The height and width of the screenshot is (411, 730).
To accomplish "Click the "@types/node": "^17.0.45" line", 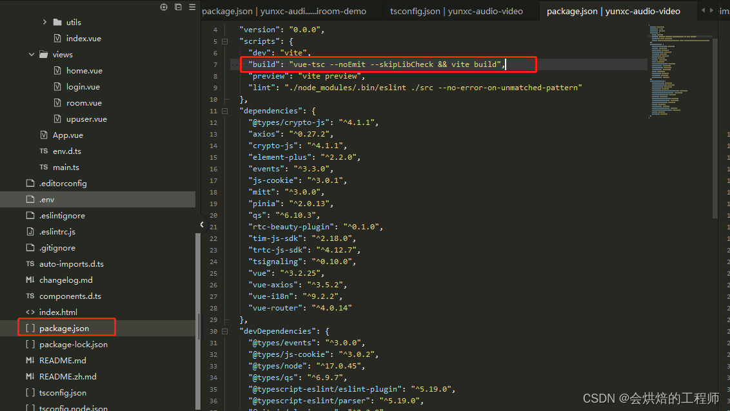I will [307, 366].
